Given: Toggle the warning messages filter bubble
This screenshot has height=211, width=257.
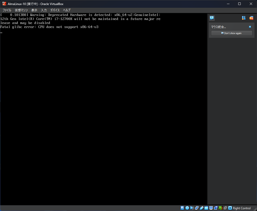Looking at the screenshot, I should click(212, 18).
